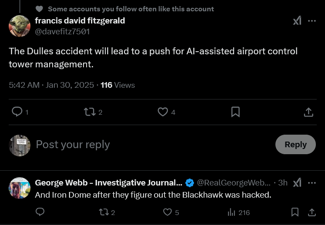Viewport: 325px width, 225px height.
Task: Click the Reply button
Action: [x=295, y=145]
